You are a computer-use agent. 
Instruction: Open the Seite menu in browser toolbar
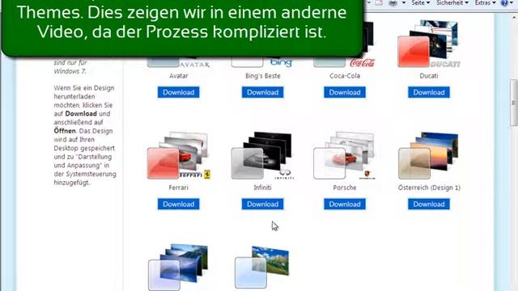coord(420,3)
